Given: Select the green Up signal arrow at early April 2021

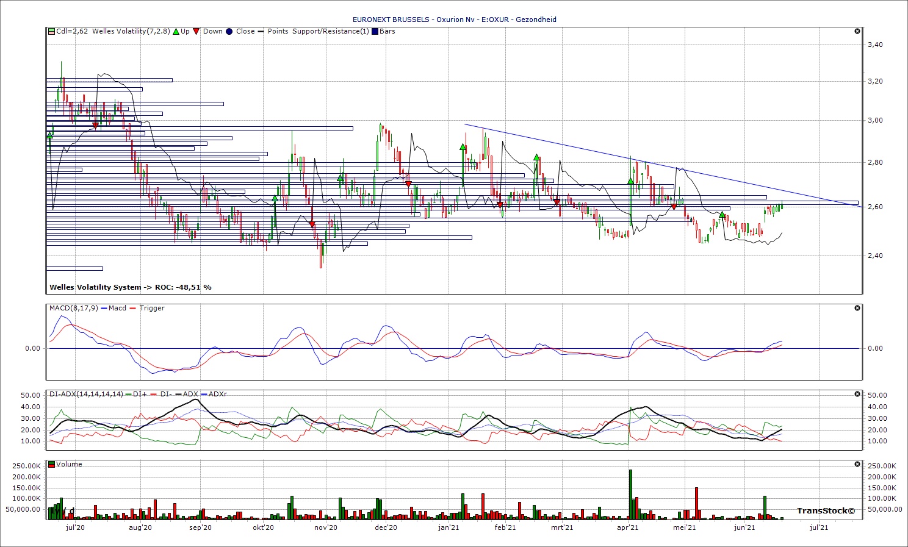Looking at the screenshot, I should click(630, 181).
